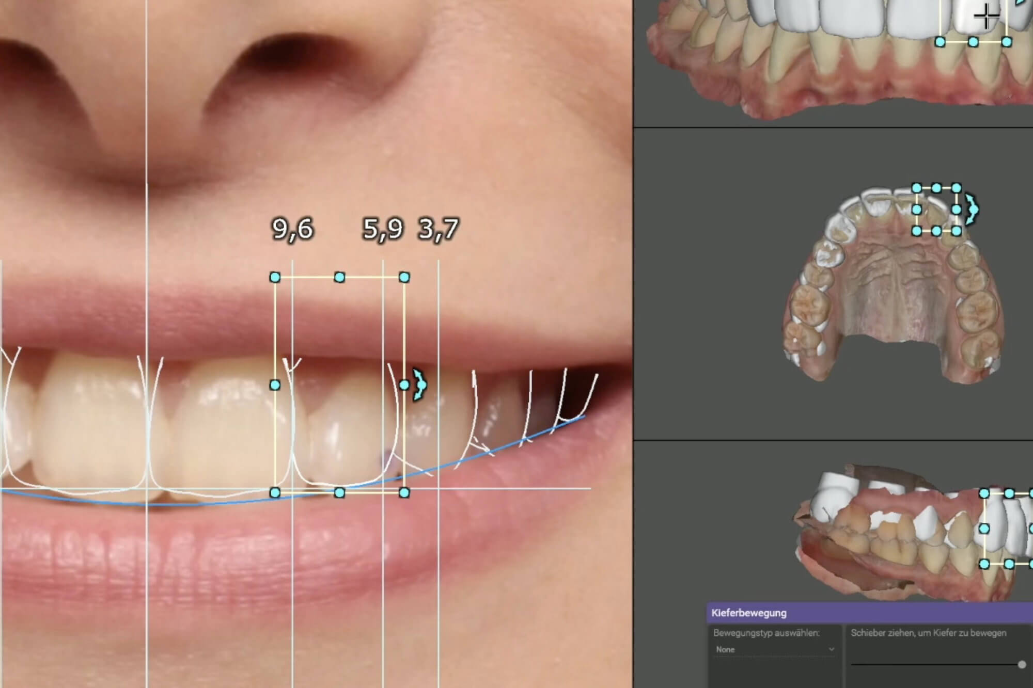This screenshot has height=688, width=1033.
Task: Select bottom-left handle of occlusal view box
Action: (x=917, y=231)
